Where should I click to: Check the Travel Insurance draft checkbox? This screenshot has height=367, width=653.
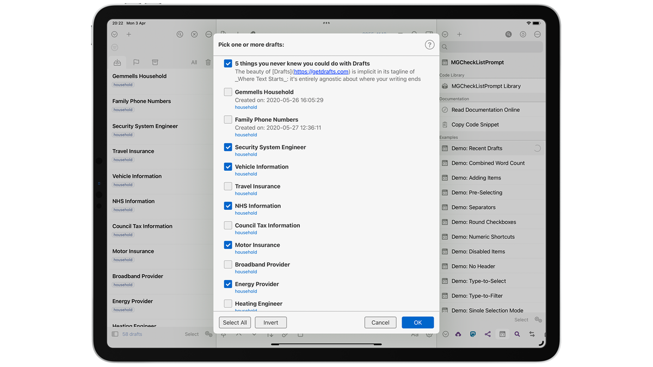pos(227,186)
